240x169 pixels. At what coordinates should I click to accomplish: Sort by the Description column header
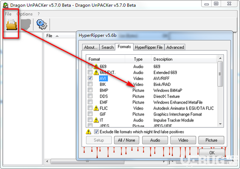[x=184, y=59]
